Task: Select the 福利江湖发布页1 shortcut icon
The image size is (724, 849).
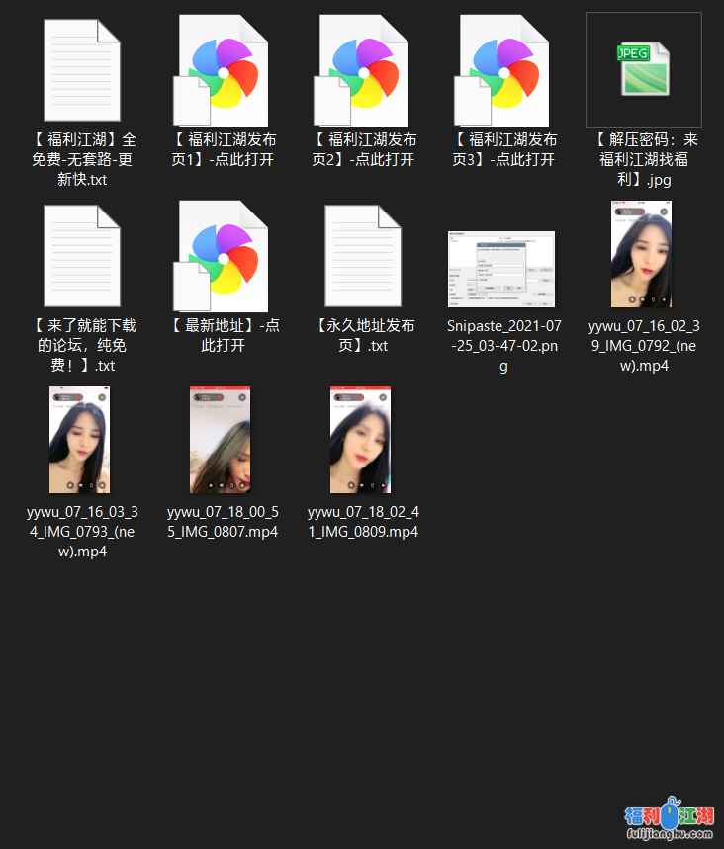Action: coord(223,71)
